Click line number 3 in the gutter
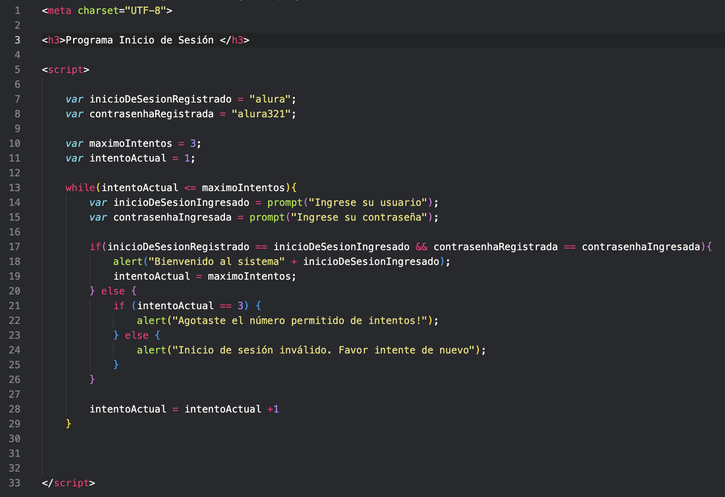The width and height of the screenshot is (725, 497). (x=17, y=40)
